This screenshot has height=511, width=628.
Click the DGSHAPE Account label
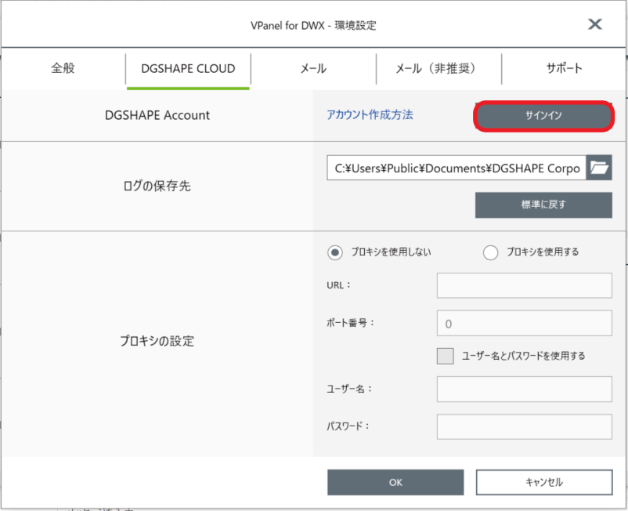157,115
